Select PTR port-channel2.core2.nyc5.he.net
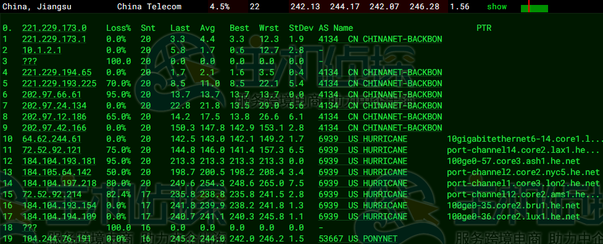603x244 pixels. pyautogui.click(x=523, y=173)
